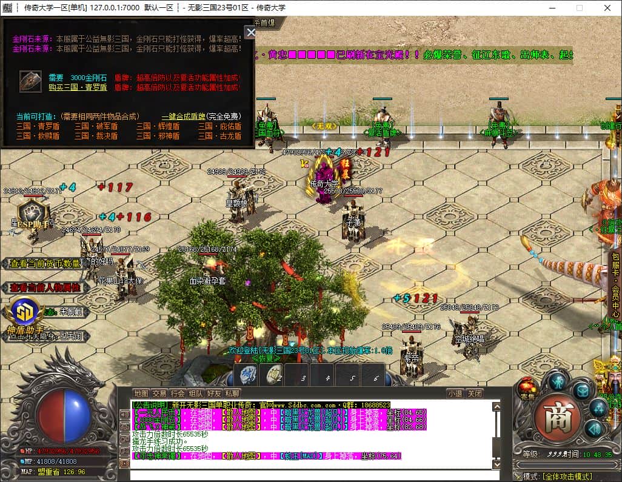Select 三国·裁决盾 in the craft list

click(96, 136)
